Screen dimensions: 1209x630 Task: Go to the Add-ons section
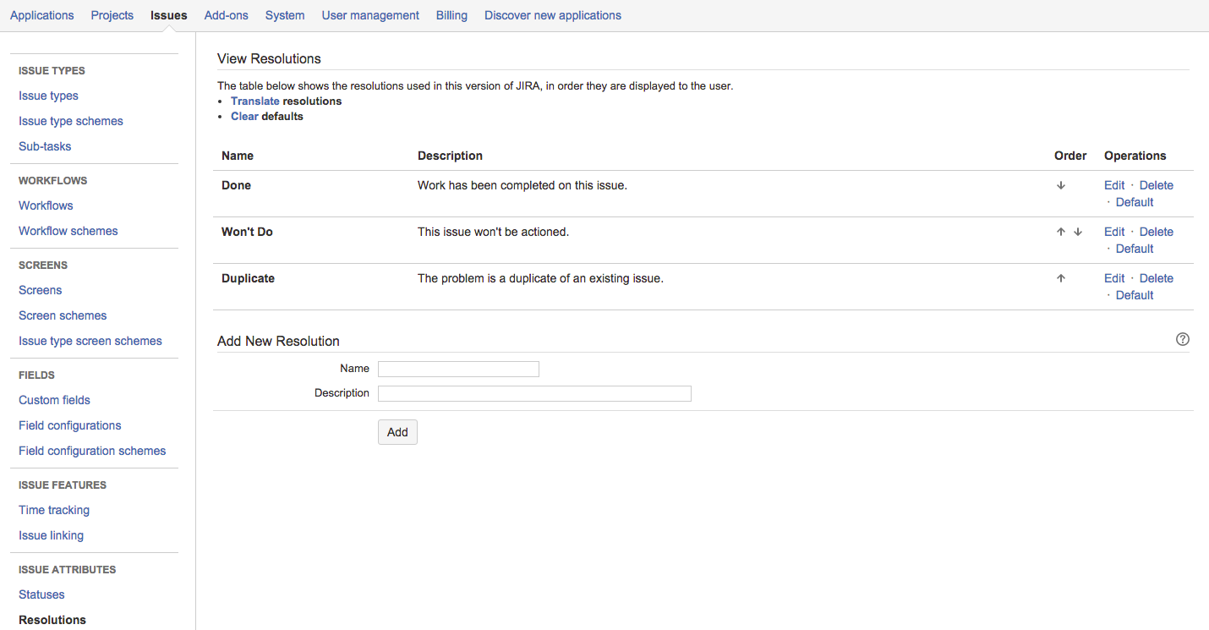point(226,14)
